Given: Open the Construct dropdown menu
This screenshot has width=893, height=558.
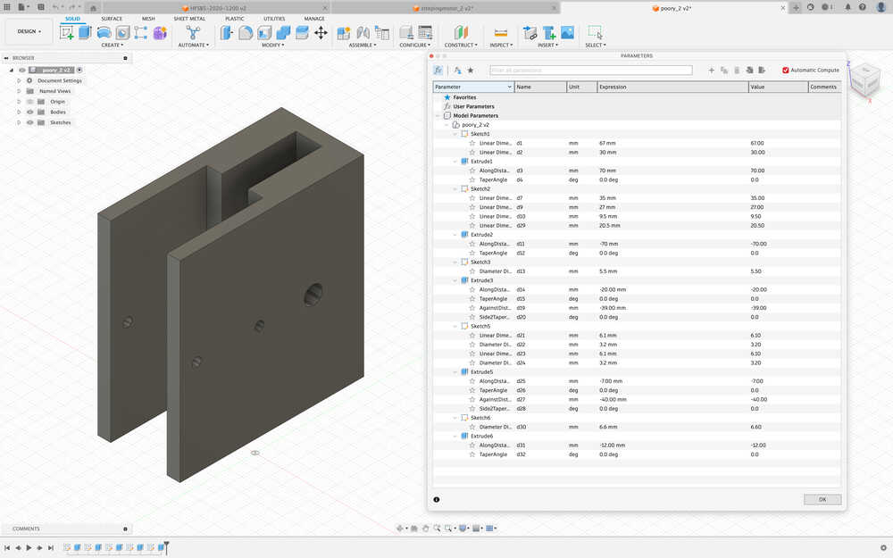Looking at the screenshot, I should pos(461,45).
